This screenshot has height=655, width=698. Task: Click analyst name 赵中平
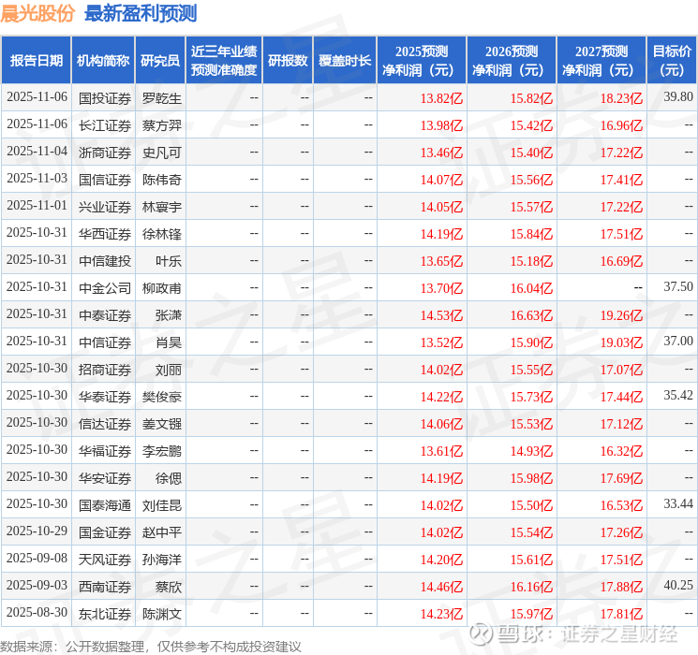click(x=161, y=532)
